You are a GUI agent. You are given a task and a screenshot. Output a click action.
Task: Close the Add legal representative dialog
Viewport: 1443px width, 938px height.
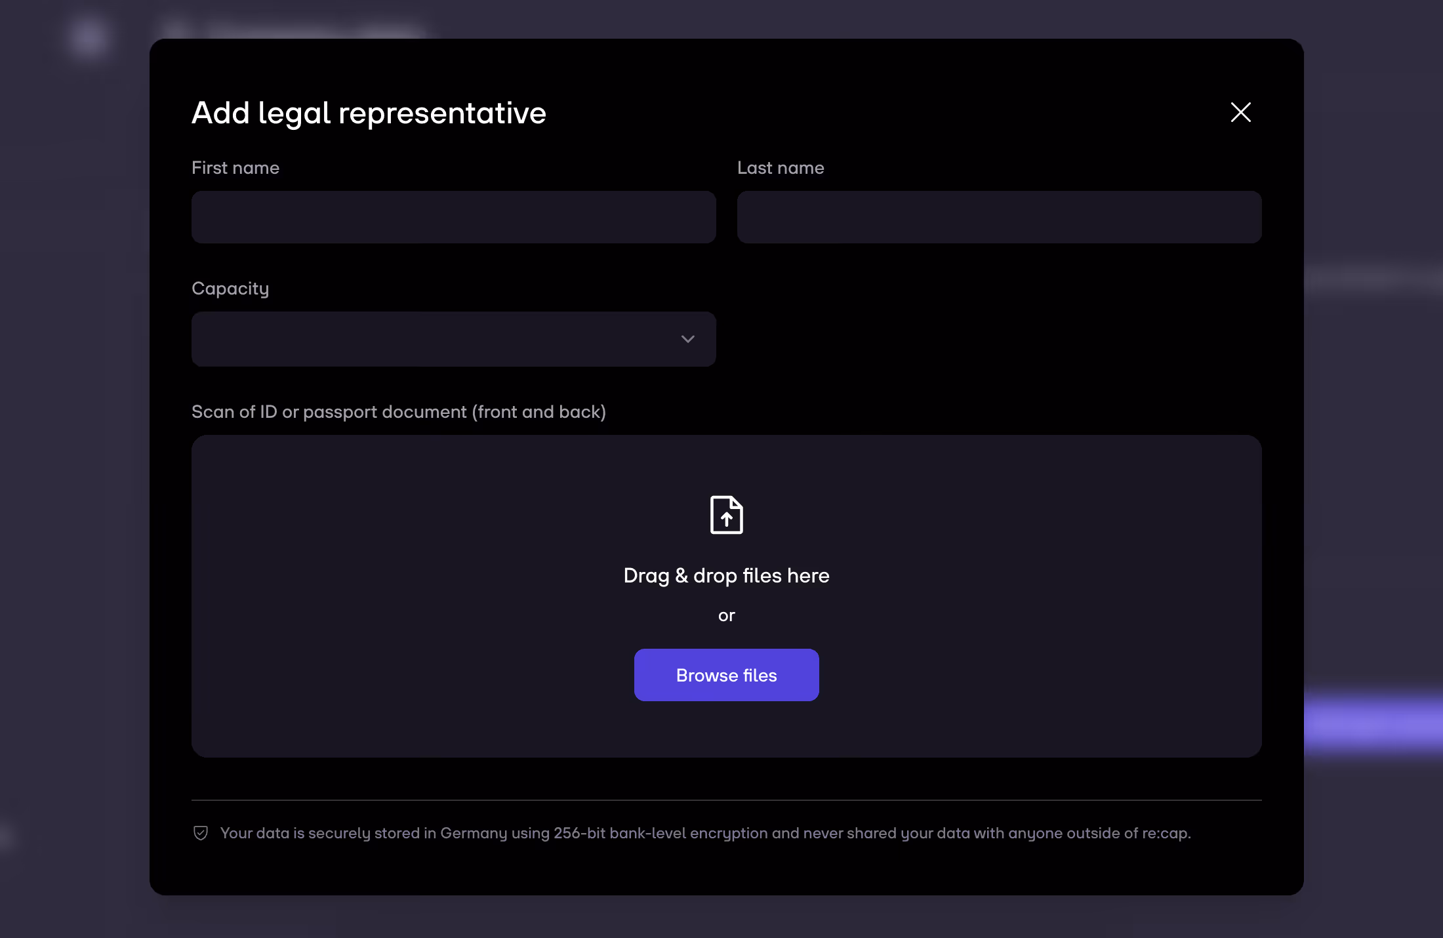pos(1240,112)
